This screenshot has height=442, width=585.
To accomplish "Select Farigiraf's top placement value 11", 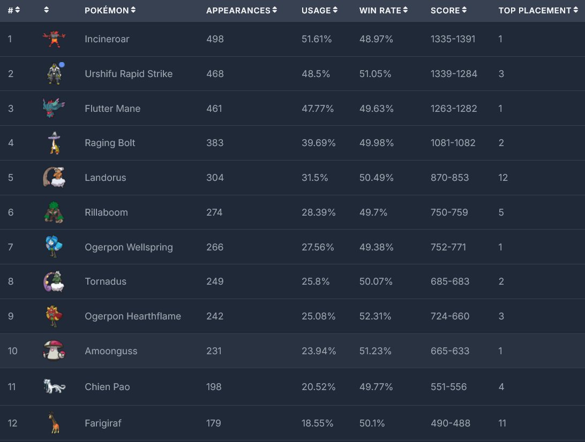I will coord(502,423).
